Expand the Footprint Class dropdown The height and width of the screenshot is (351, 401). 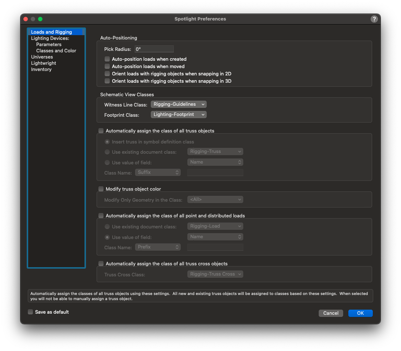pyautogui.click(x=179, y=115)
